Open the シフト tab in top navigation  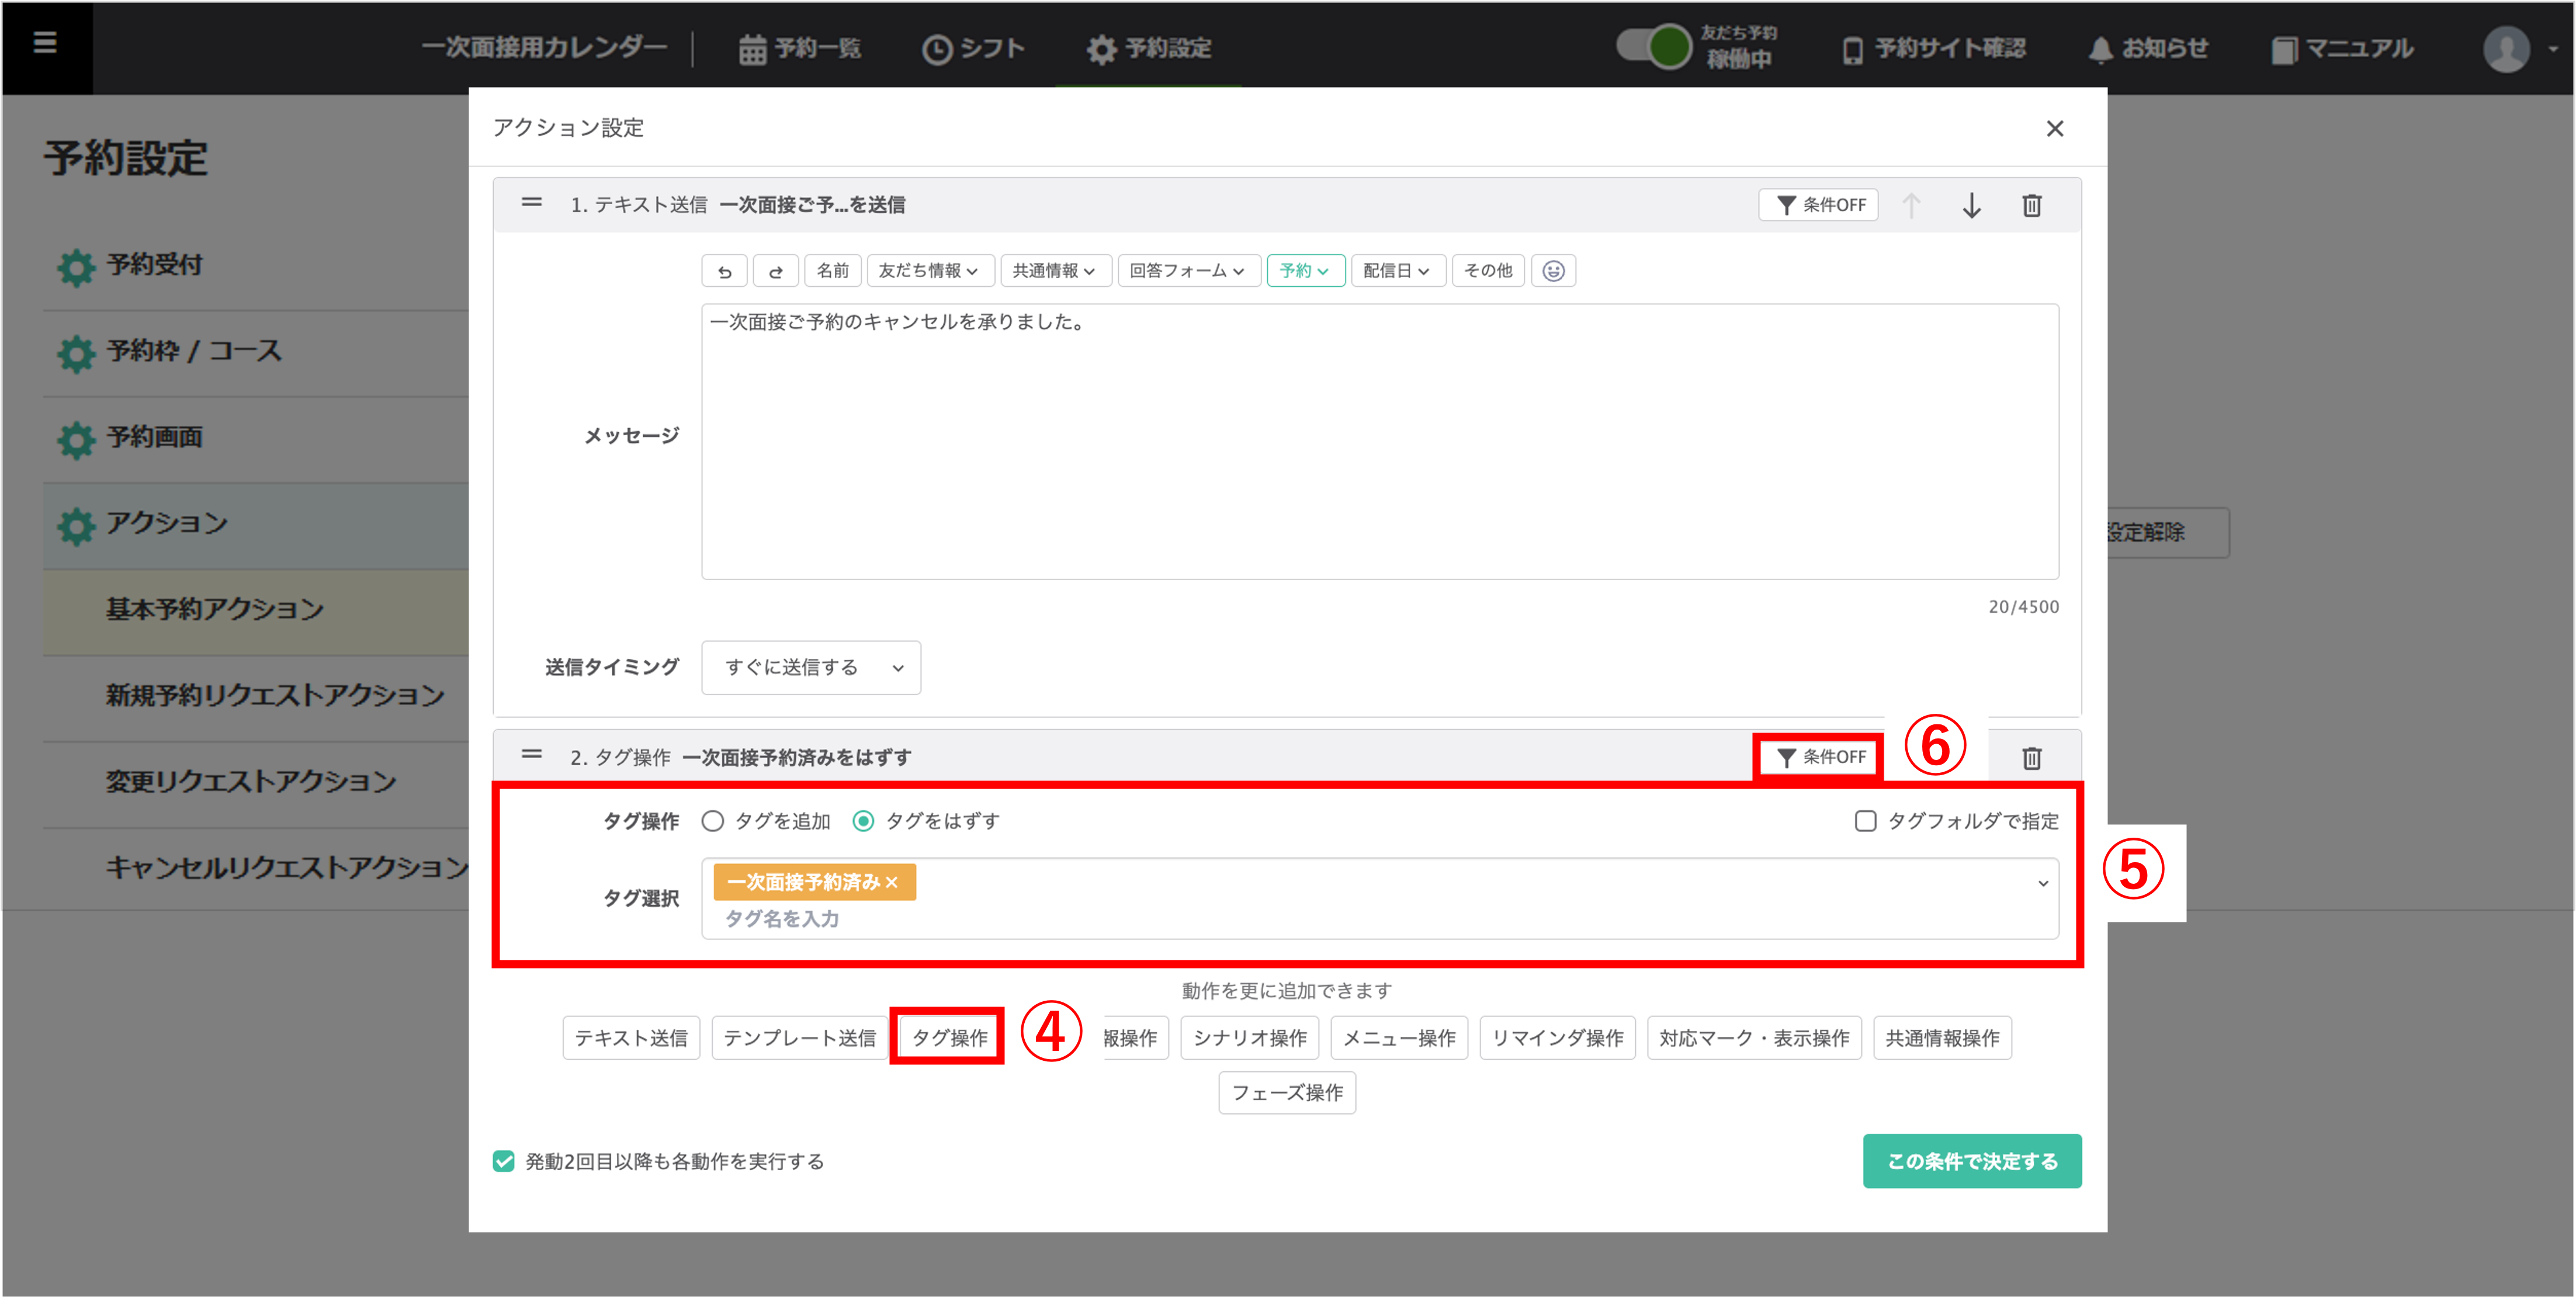(x=973, y=48)
